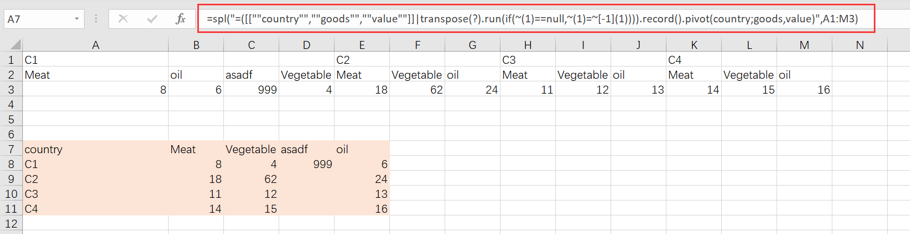Screen dimensions: 910x234
Task: Click the 'asadf' header in row 7
Action: (306, 149)
